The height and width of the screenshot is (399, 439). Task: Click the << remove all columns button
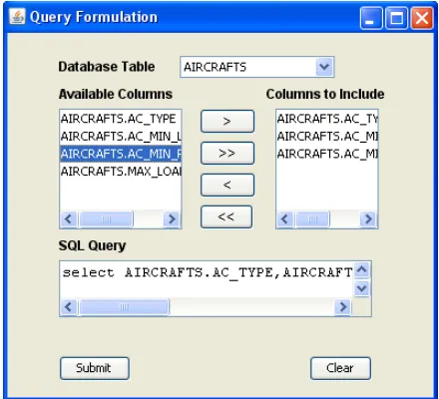tap(226, 216)
